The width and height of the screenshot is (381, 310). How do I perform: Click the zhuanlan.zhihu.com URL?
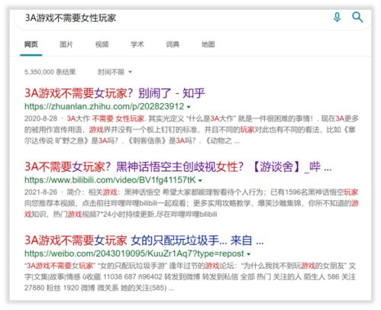(x=104, y=106)
